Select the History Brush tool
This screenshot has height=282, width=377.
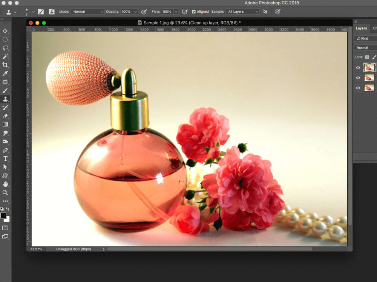5,108
